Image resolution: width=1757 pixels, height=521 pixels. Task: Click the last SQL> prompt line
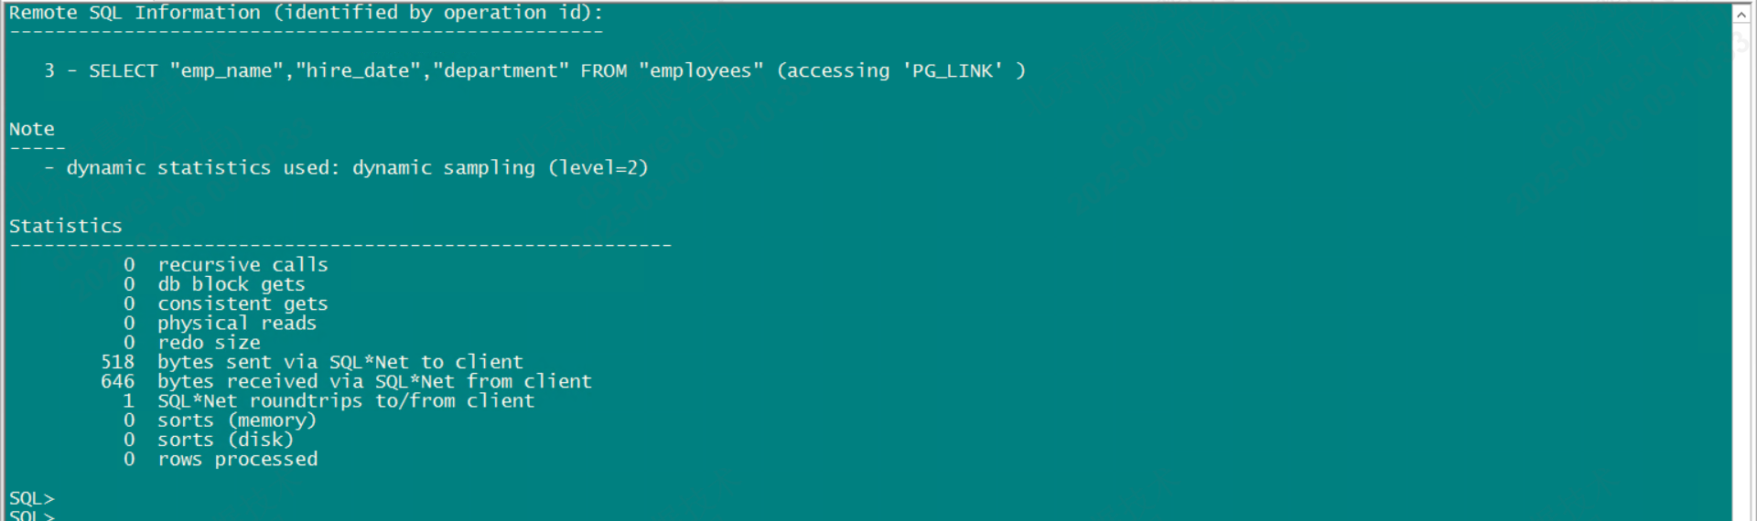tap(31, 516)
